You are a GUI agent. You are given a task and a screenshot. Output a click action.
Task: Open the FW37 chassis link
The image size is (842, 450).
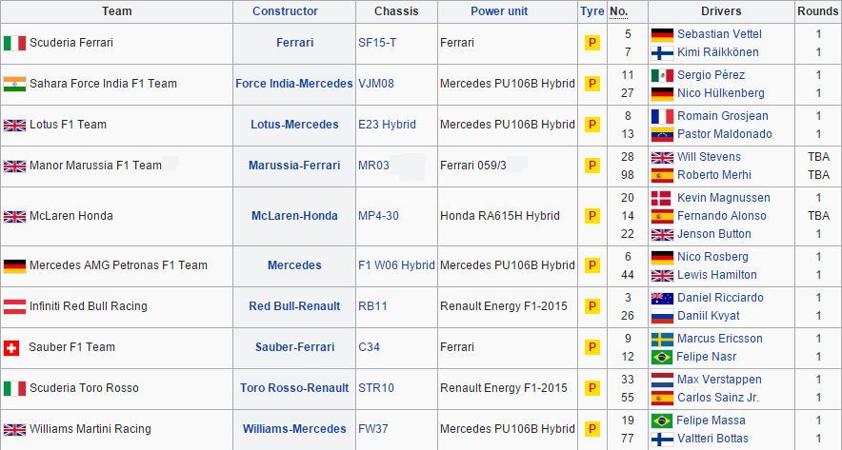click(373, 429)
